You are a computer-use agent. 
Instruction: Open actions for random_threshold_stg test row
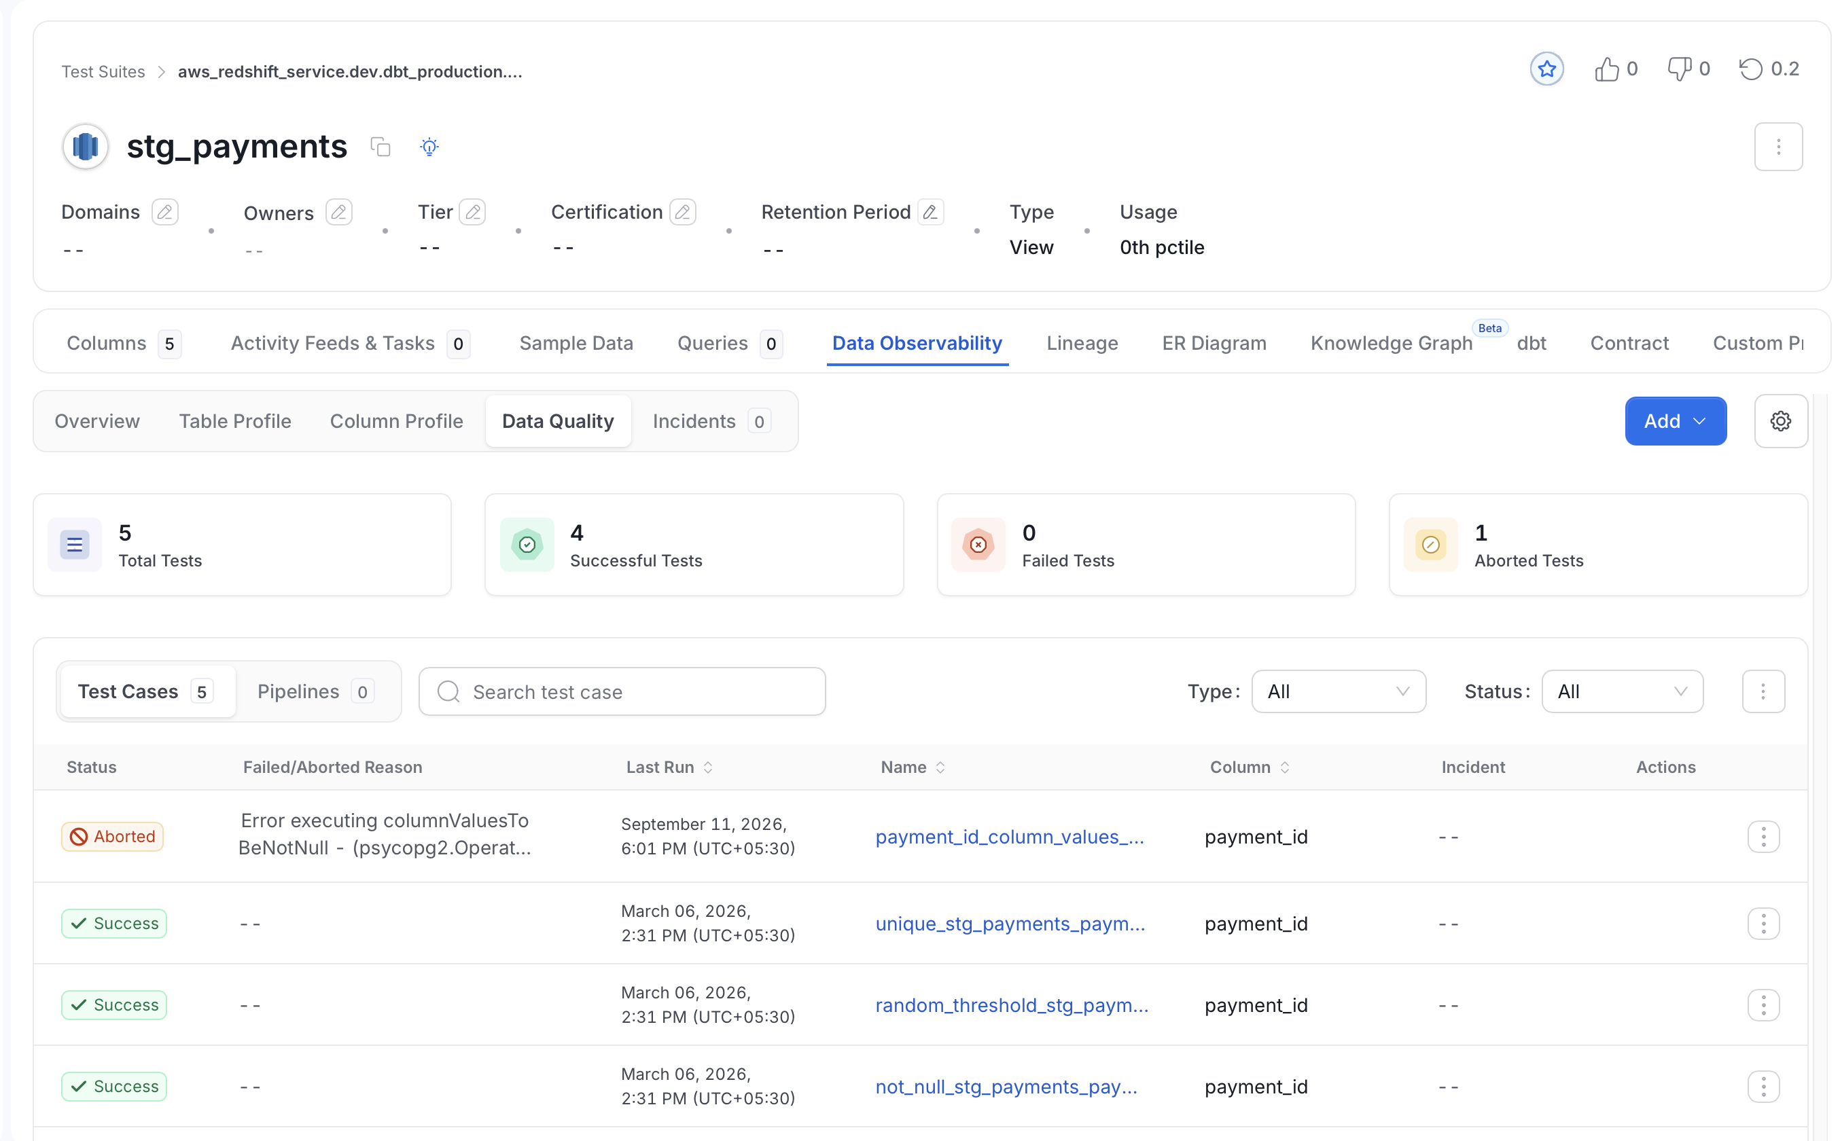point(1763,1005)
